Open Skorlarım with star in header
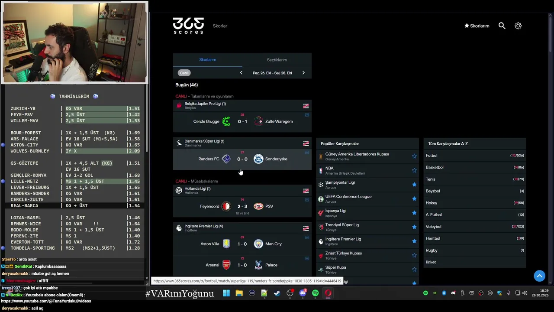Image resolution: width=554 pixels, height=312 pixels. point(477,26)
